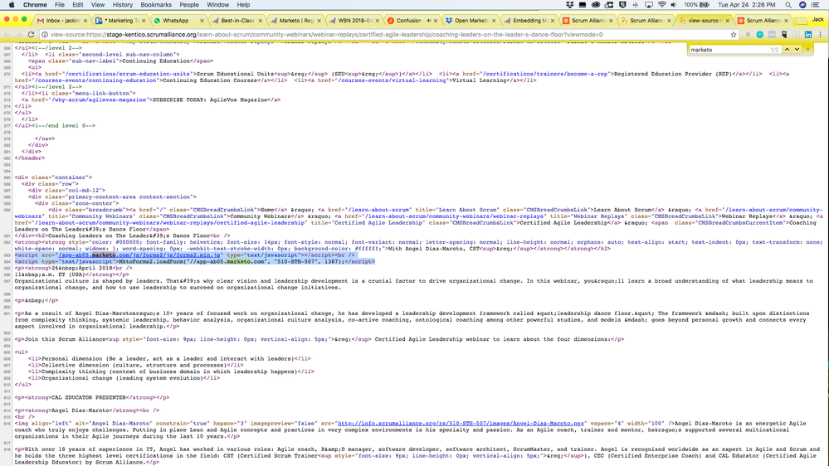Close the Marketing tab
829x466 pixels.
142,20
